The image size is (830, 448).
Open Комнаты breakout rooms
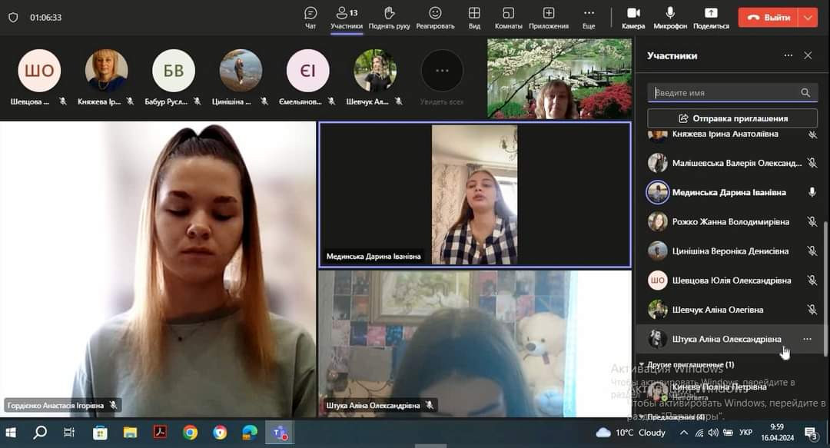(x=508, y=18)
